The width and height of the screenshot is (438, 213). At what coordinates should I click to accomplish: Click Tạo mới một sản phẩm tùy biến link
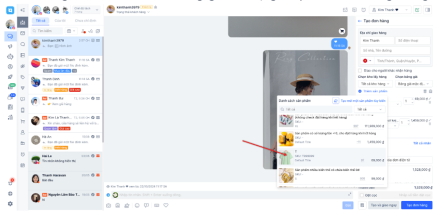tap(363, 101)
